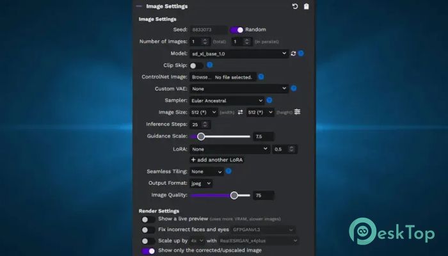Click the LoRA strength field 0.5

(285, 149)
